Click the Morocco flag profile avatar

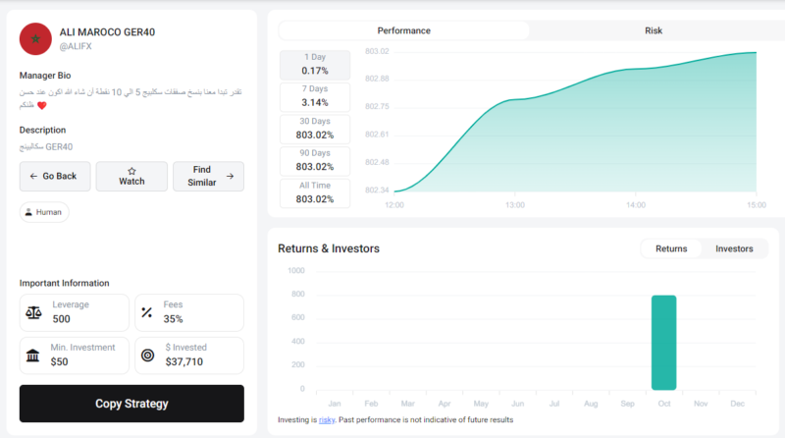36,39
